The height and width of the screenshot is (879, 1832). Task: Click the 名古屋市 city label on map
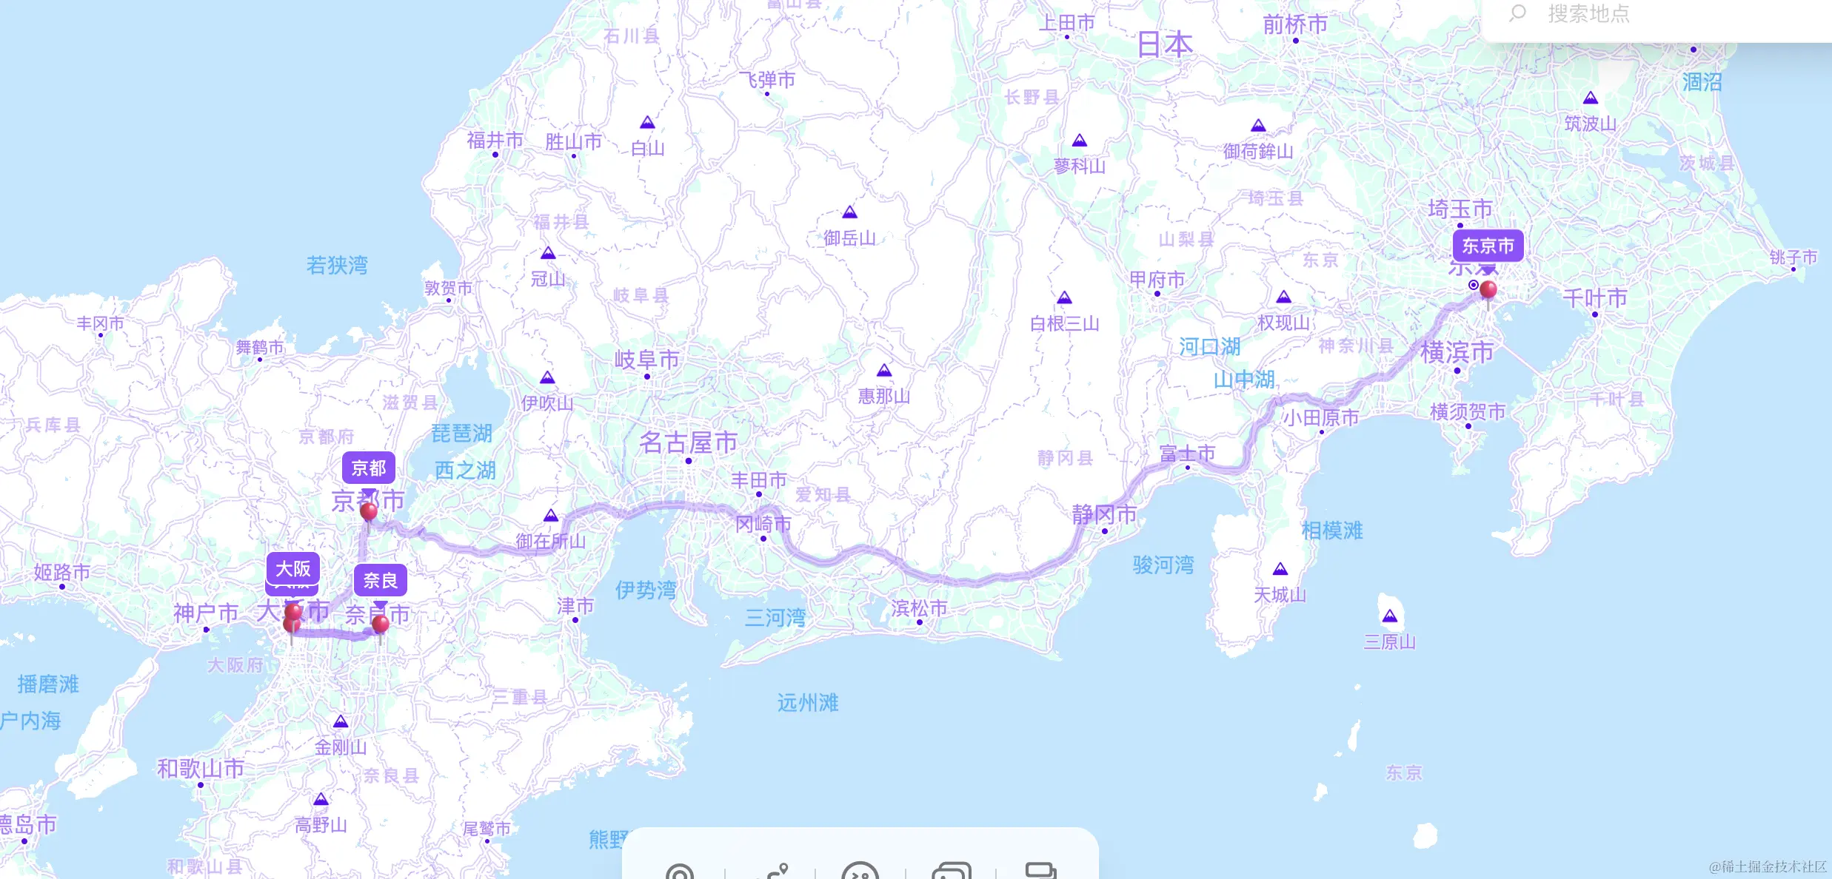tap(688, 442)
